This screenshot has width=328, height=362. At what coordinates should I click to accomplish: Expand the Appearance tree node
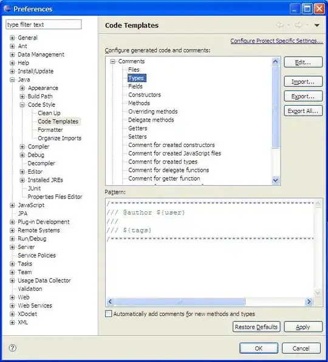pos(22,88)
